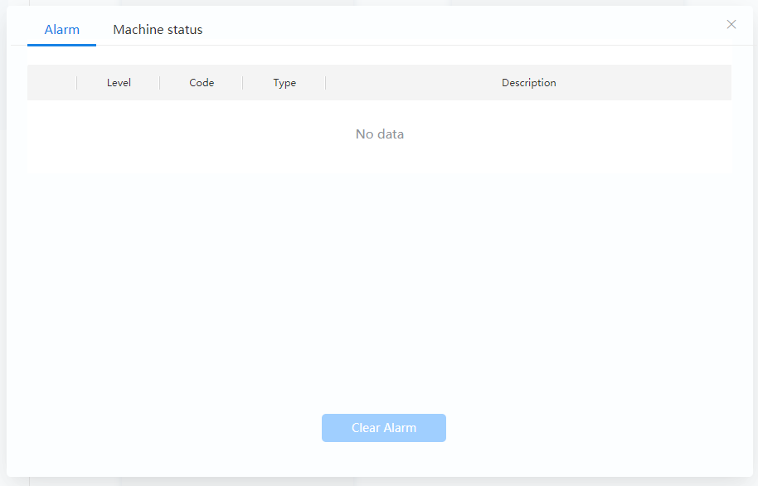Click the Type column header
The height and width of the screenshot is (486, 758).
coord(284,83)
